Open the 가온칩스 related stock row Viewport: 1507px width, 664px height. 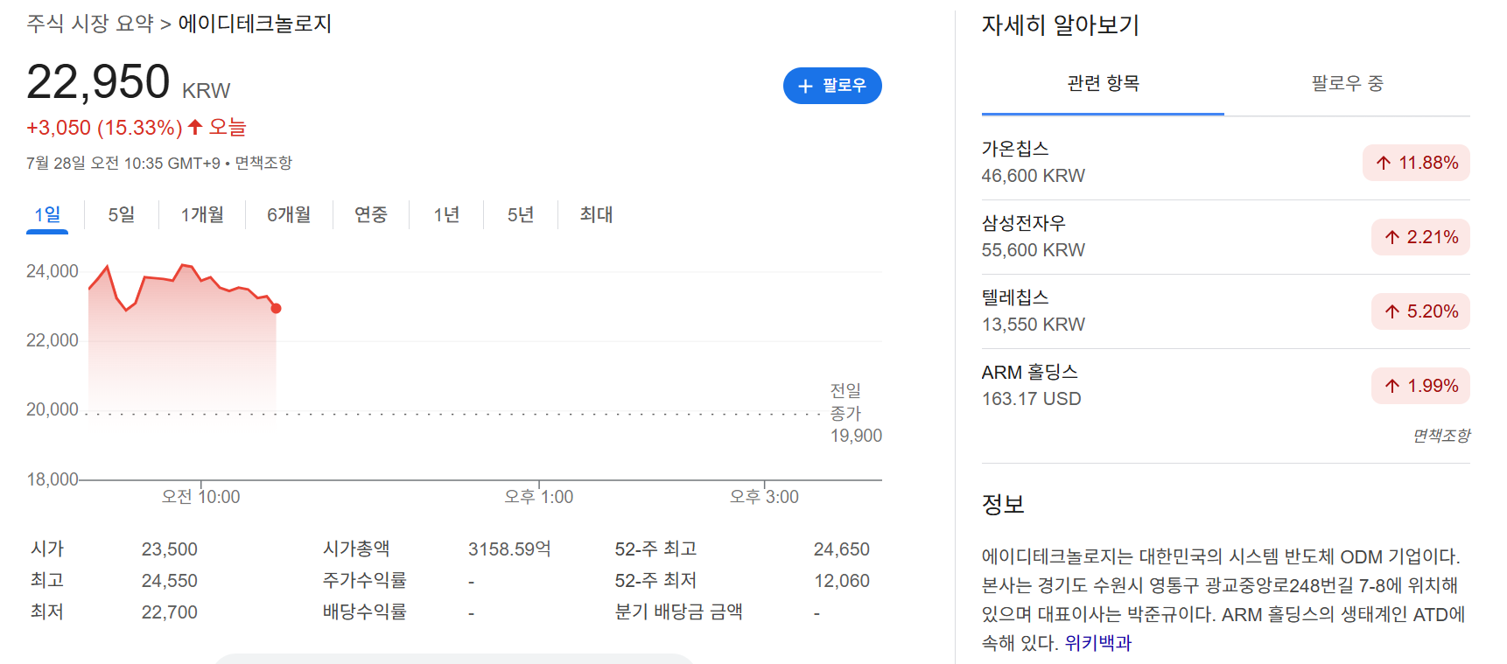1225,163
